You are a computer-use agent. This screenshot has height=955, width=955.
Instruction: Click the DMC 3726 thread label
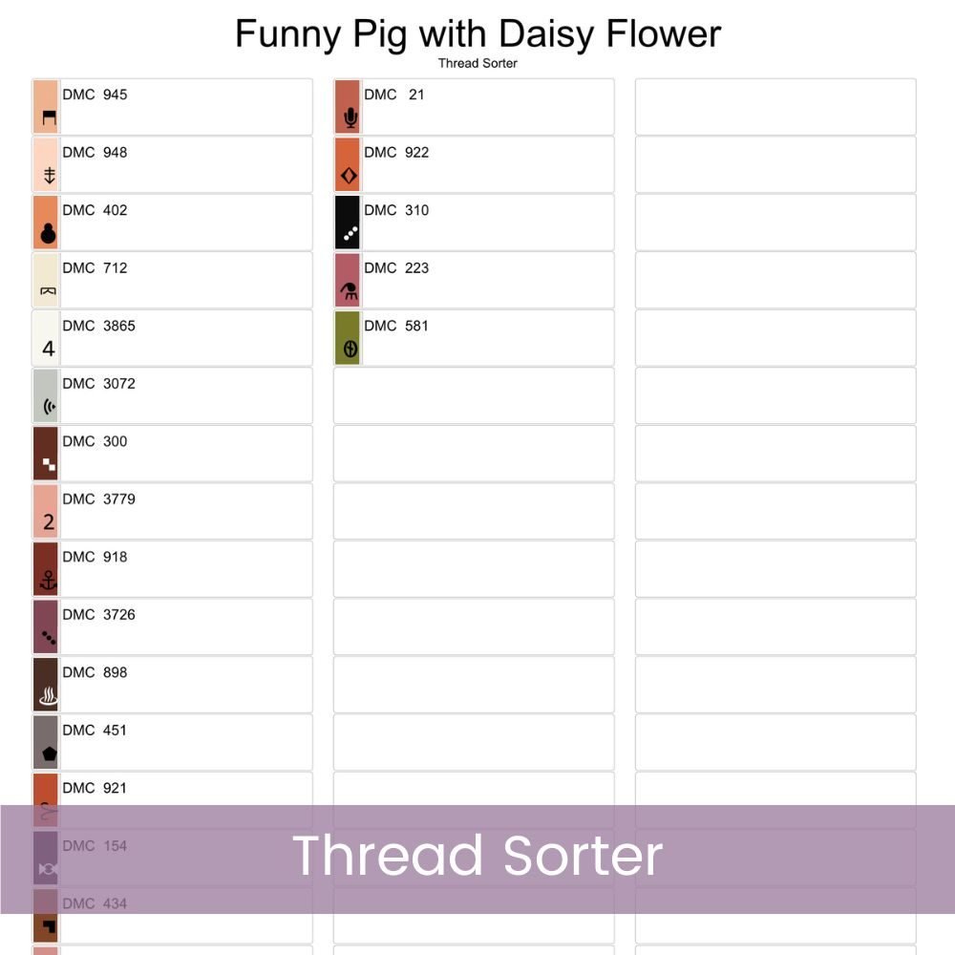coord(98,614)
